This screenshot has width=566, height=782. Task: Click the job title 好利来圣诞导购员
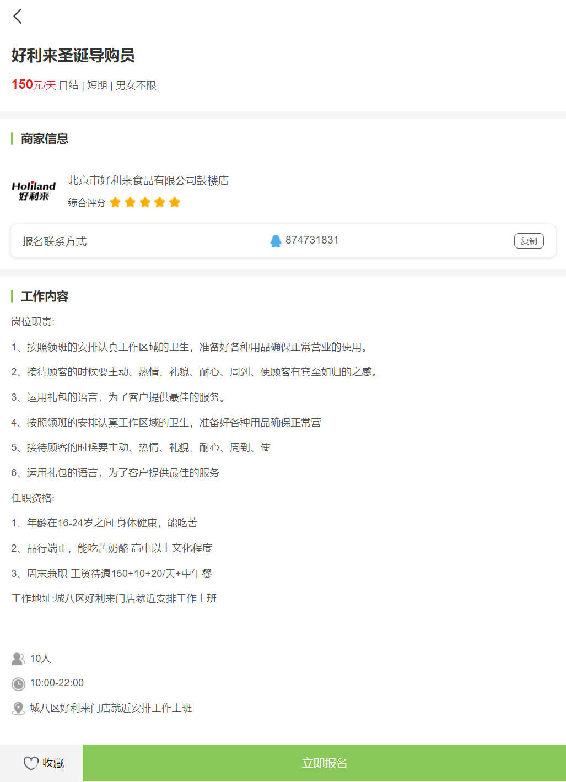(x=73, y=55)
